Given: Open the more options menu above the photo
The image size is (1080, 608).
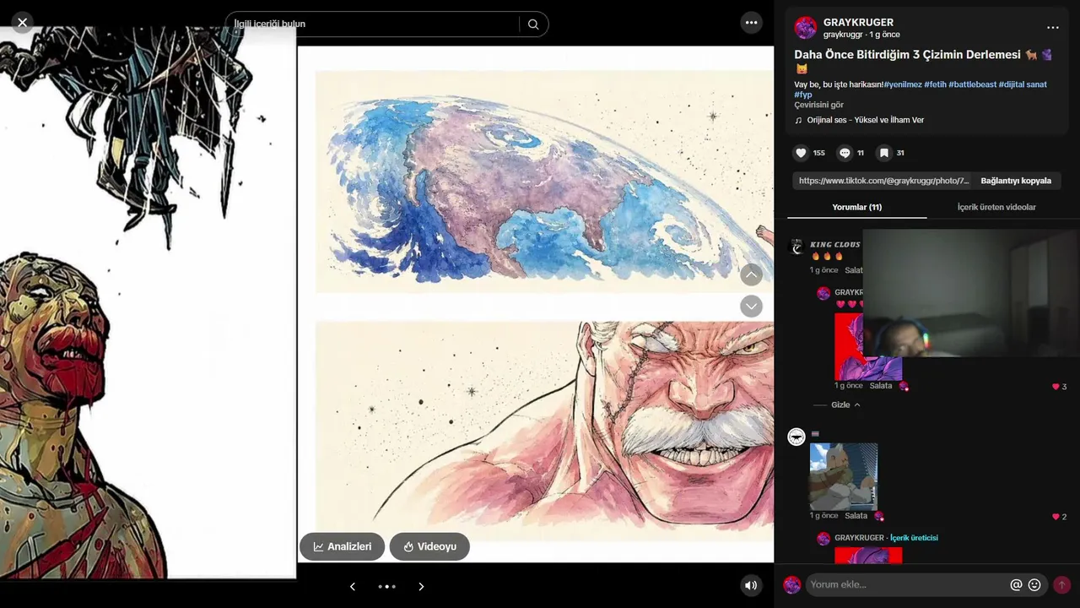Looking at the screenshot, I should tap(751, 23).
